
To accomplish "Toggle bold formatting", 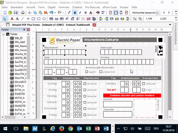I will tap(75, 12).
